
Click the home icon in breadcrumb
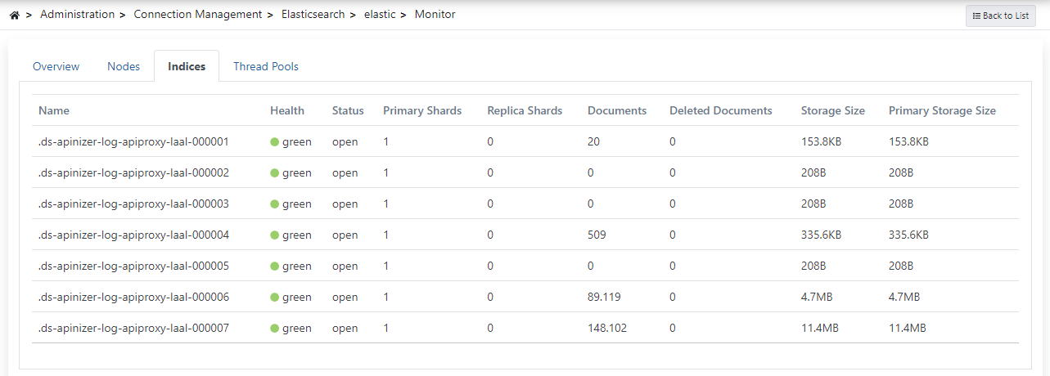click(x=14, y=15)
